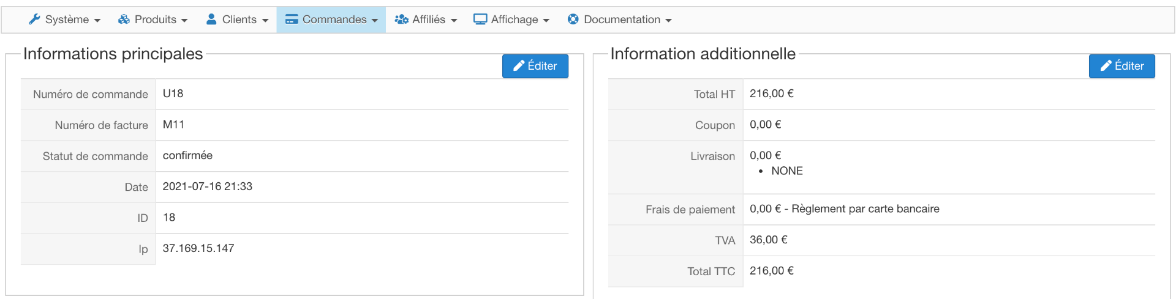Click pencil icon in Informations principales Éditer button
The height and width of the screenshot is (299, 1176).
(x=519, y=66)
